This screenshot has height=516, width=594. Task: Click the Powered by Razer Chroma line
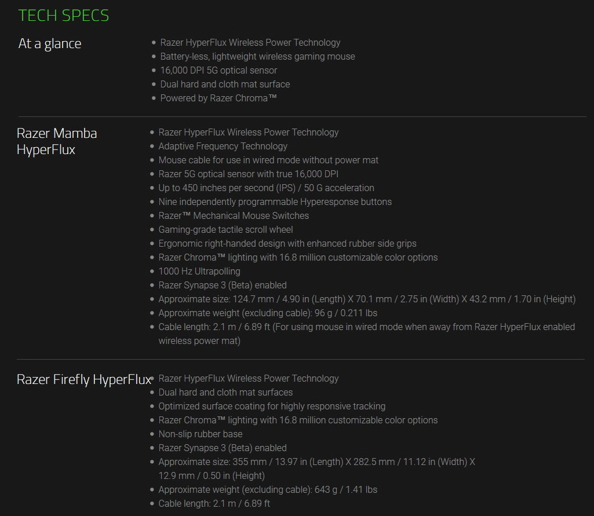pos(218,98)
